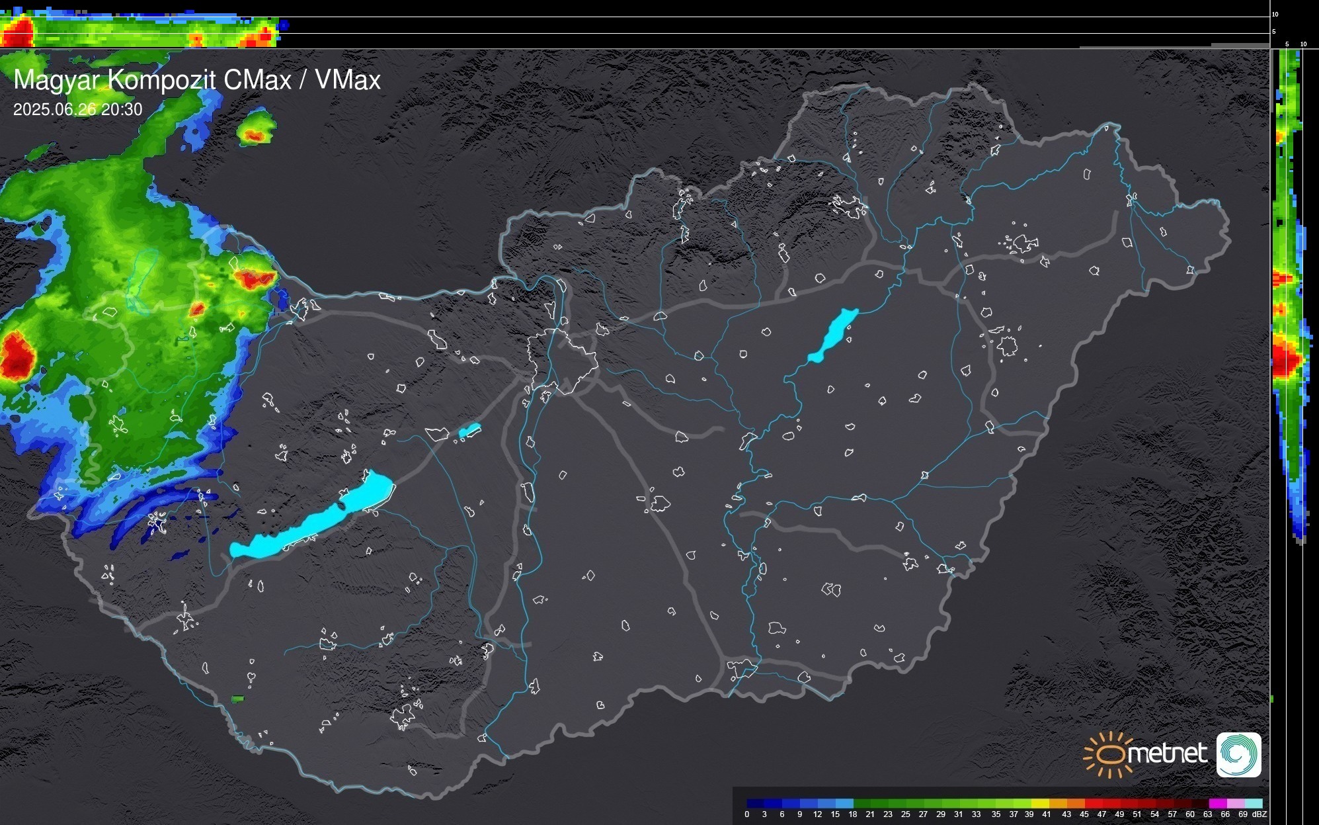1319x825 pixels.
Task: Click the teal swirl app icon
Action: (x=1238, y=755)
